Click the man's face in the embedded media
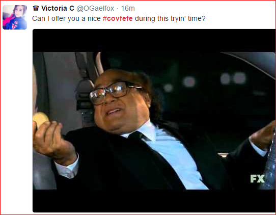Screen dimensions: 276x215 pyautogui.click(x=120, y=100)
